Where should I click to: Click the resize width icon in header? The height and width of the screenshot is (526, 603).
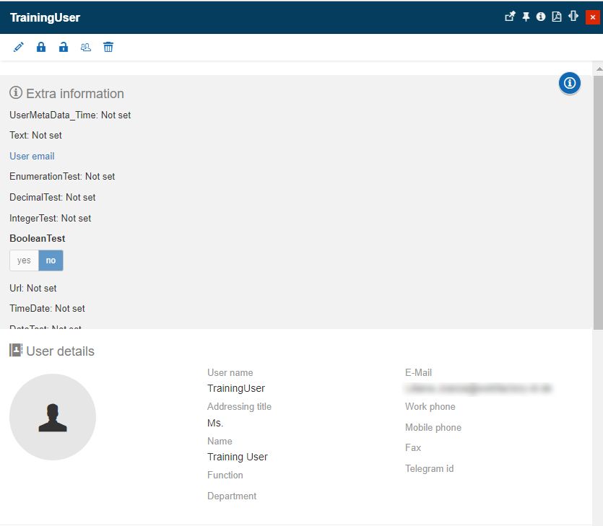573,17
